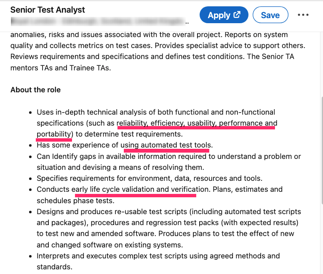Save this job posting
323x274 pixels.
point(270,15)
